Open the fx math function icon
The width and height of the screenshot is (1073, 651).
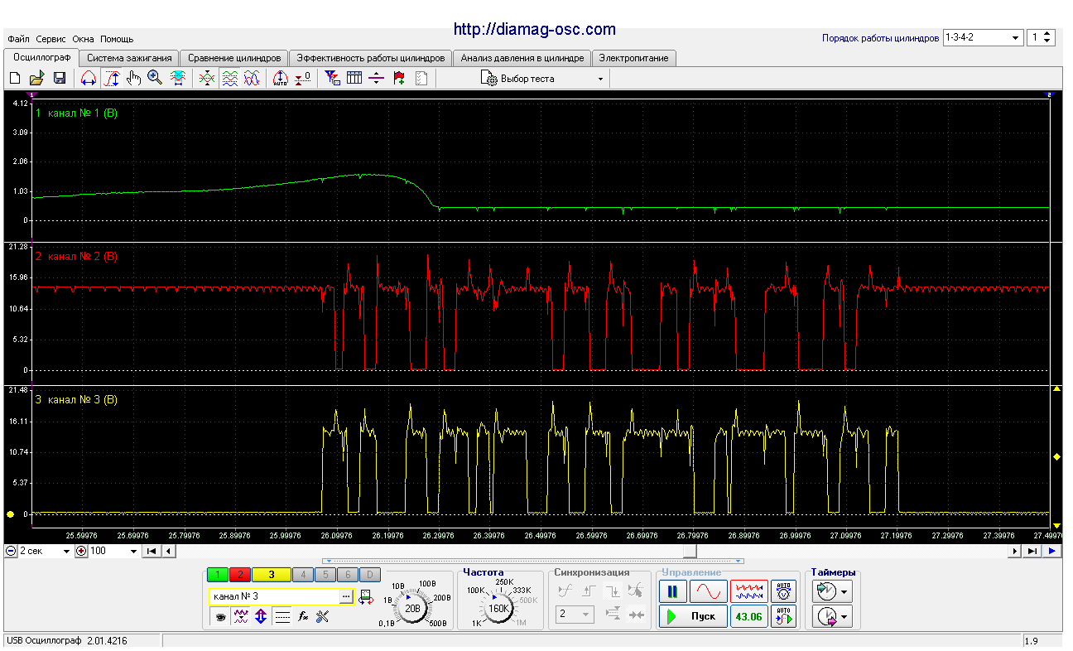click(x=303, y=616)
